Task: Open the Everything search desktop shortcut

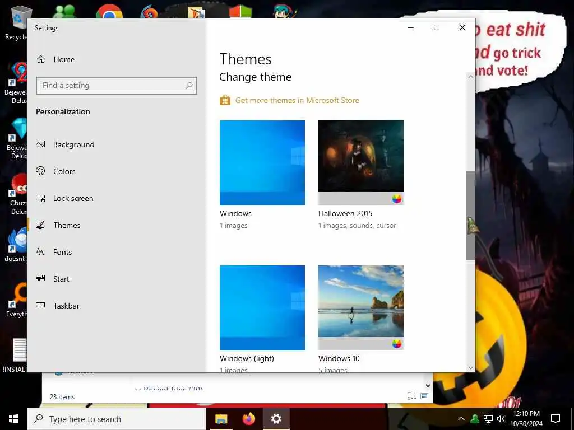Action: pos(16,300)
